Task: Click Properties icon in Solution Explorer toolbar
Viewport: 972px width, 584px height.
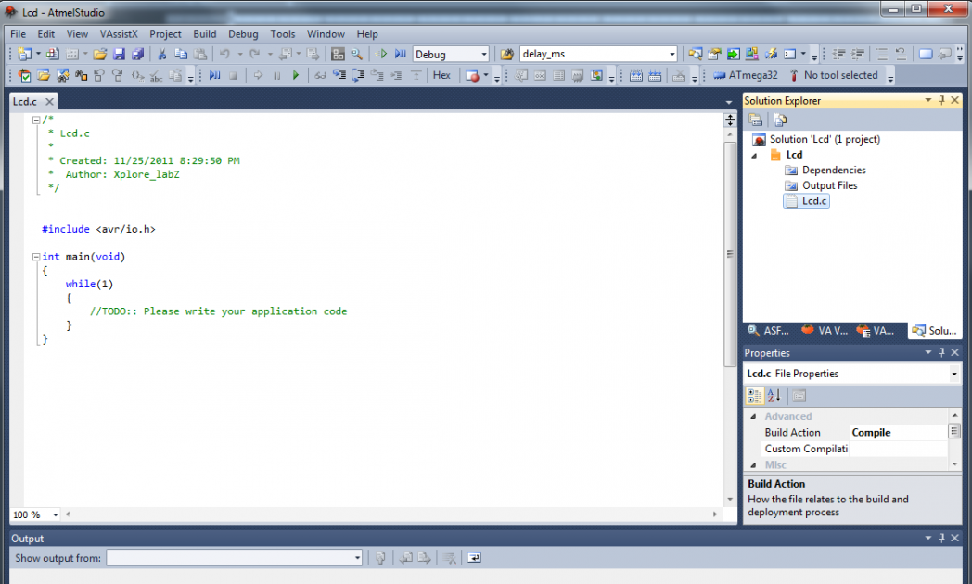Action: [x=755, y=120]
